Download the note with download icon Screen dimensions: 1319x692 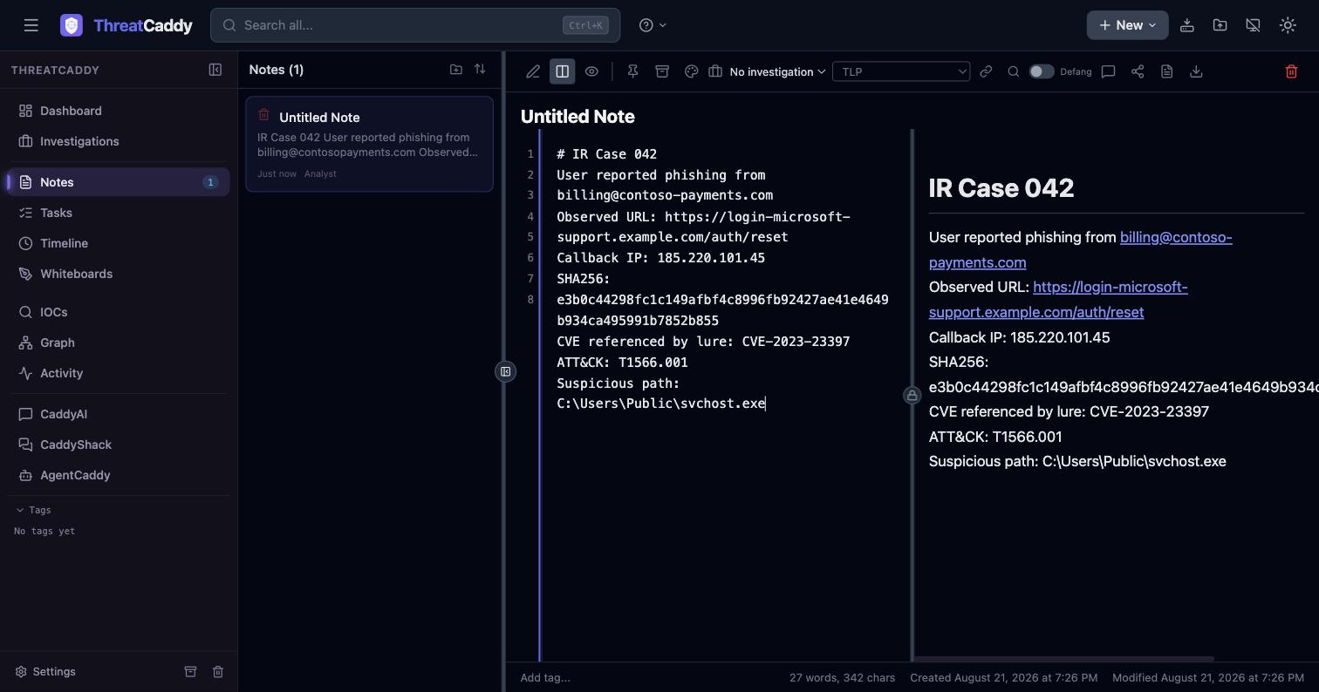click(1196, 71)
